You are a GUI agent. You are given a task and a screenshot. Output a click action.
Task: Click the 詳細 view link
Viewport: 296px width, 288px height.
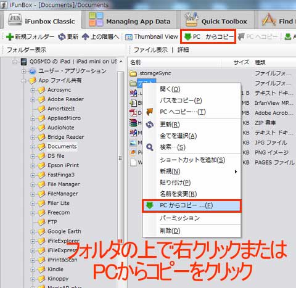coord(183,49)
